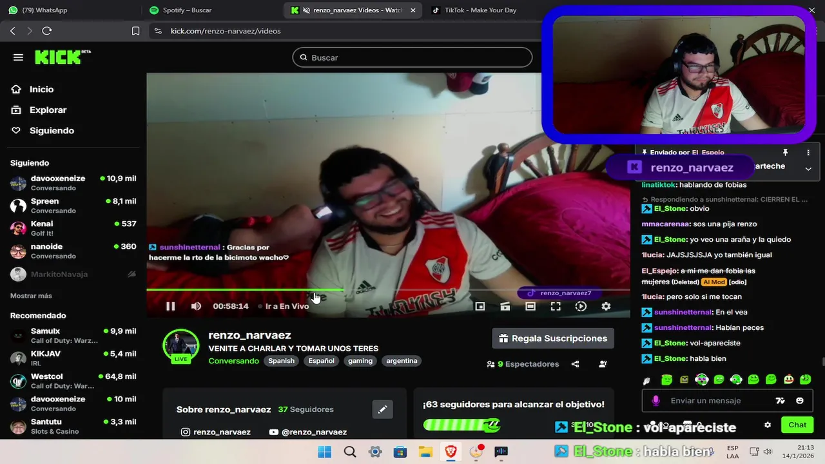The width and height of the screenshot is (825, 464).
Task: Open the smiley emoji picker
Action: click(x=800, y=401)
